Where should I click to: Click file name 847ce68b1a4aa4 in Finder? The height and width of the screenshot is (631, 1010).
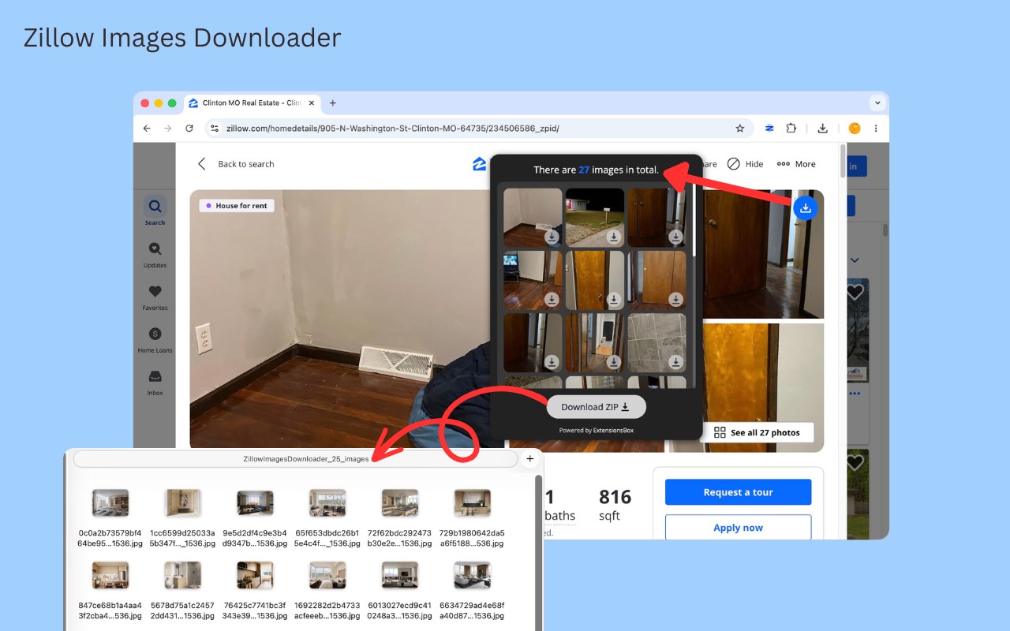110,610
